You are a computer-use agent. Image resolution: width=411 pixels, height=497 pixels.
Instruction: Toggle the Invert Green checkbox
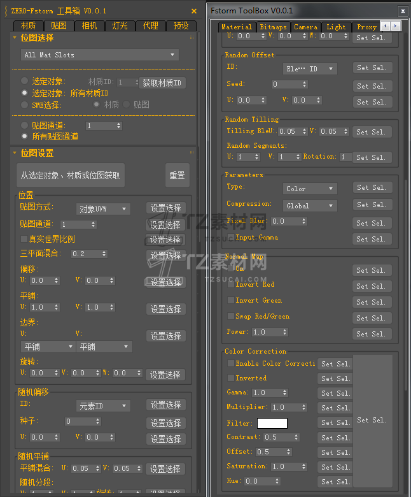point(231,300)
